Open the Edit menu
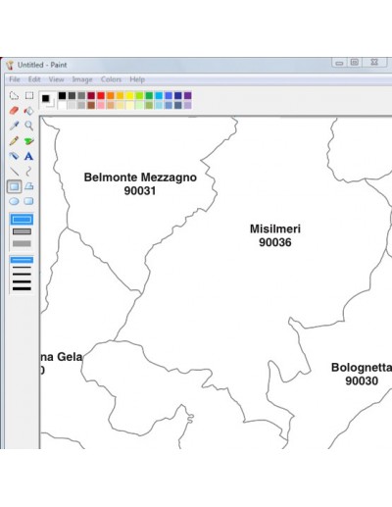Image resolution: width=392 pixels, height=507 pixels. (x=34, y=79)
